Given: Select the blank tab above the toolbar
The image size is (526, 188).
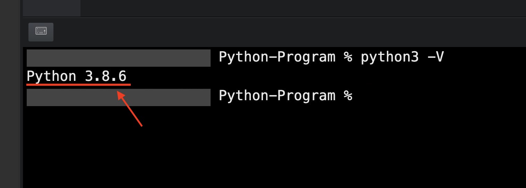Looking at the screenshot, I should tap(52, 8).
